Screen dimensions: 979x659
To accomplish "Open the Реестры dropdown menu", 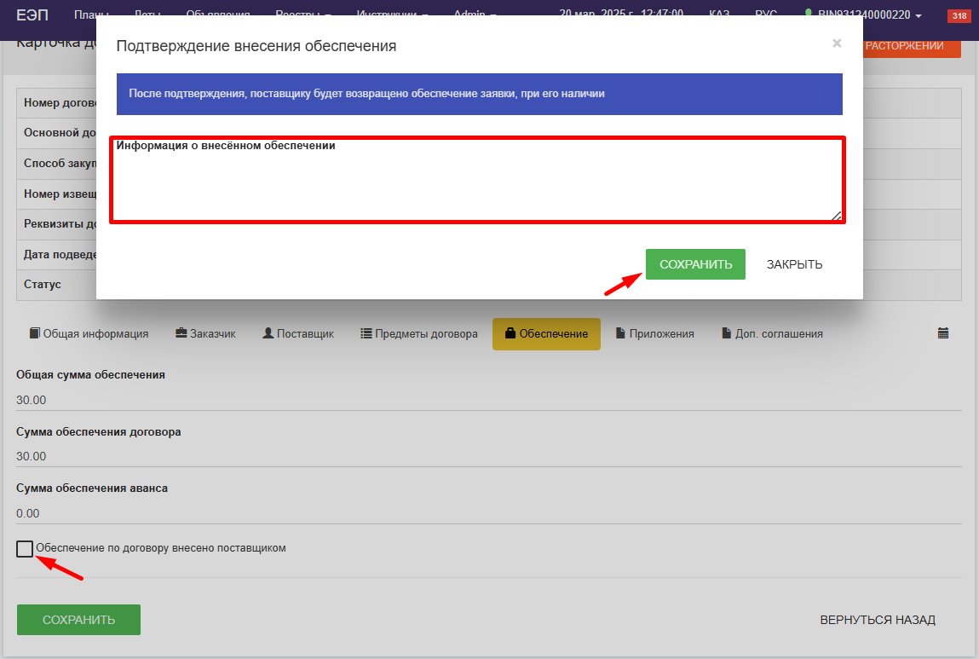I will pos(302,14).
